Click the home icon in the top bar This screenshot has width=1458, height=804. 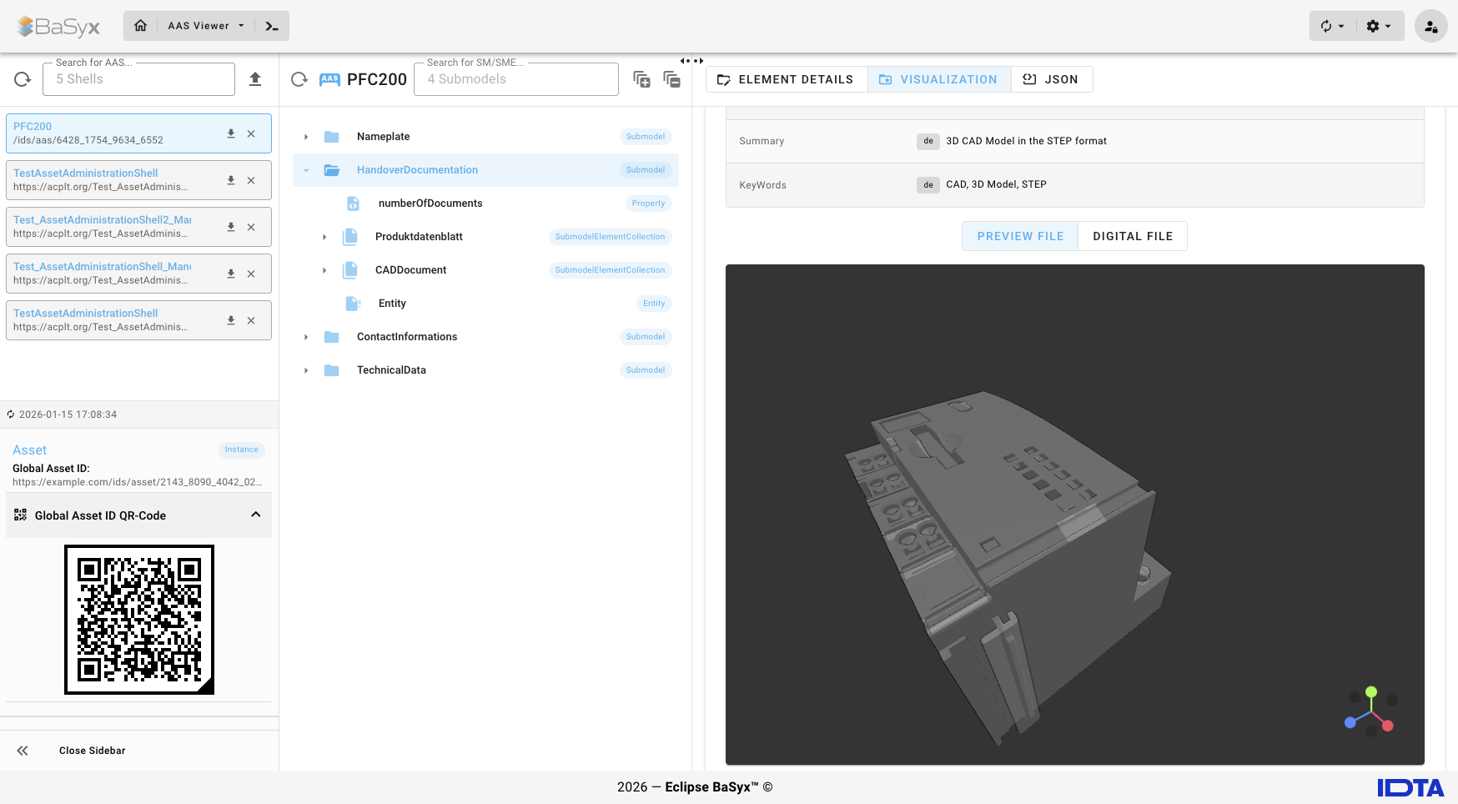tap(140, 25)
